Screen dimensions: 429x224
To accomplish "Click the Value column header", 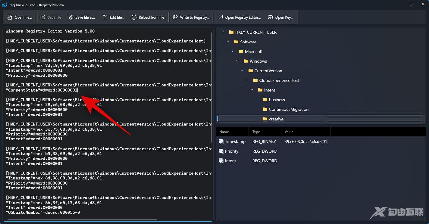I will point(289,132).
